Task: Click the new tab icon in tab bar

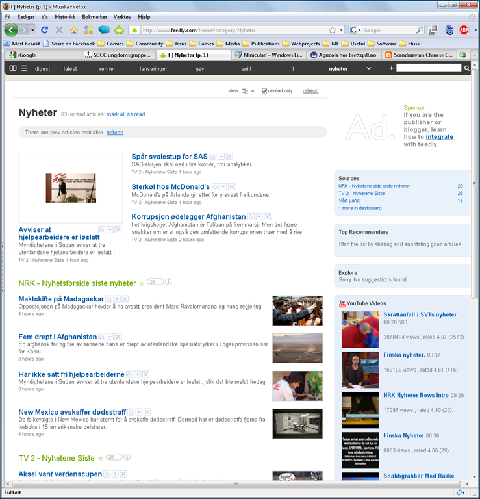Action: pos(463,55)
